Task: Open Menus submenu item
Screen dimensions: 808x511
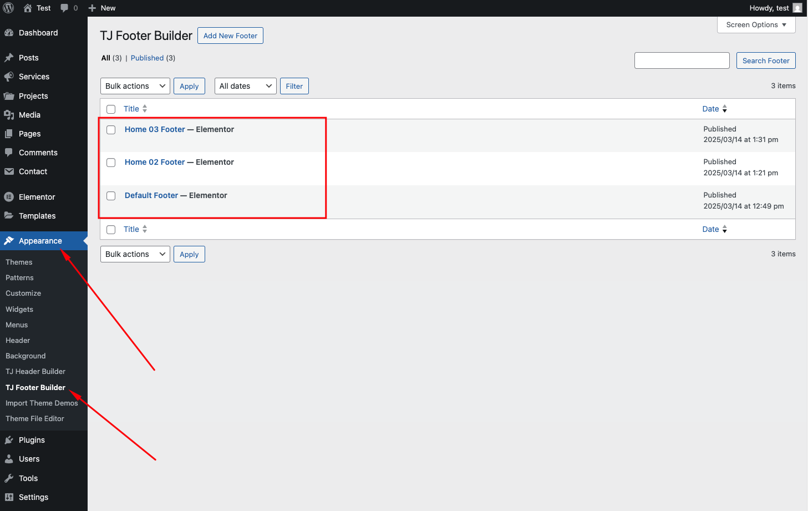Action: point(17,325)
